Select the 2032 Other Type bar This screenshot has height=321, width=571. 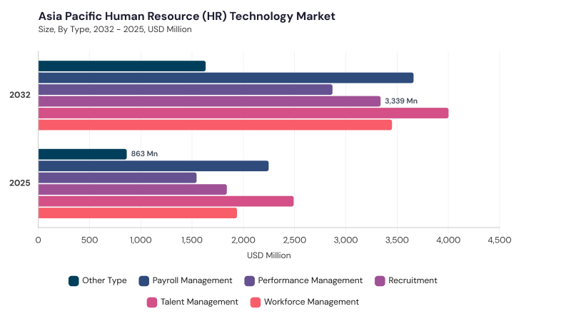pyautogui.click(x=122, y=66)
